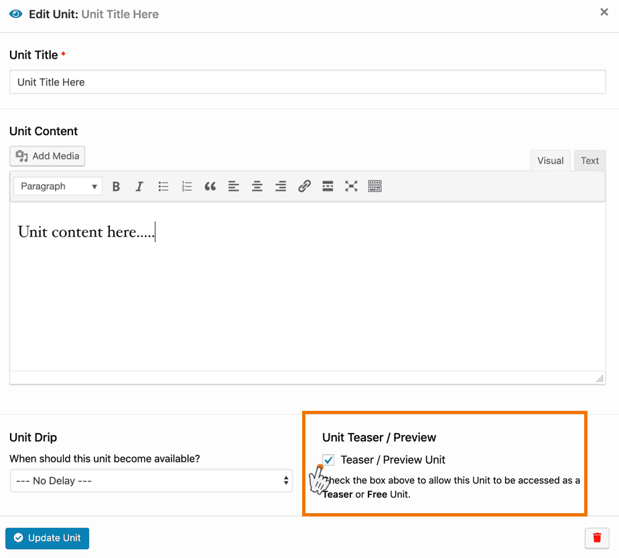Viewport: 619px width, 558px height.
Task: Insert a numbered list
Action: coord(187,186)
